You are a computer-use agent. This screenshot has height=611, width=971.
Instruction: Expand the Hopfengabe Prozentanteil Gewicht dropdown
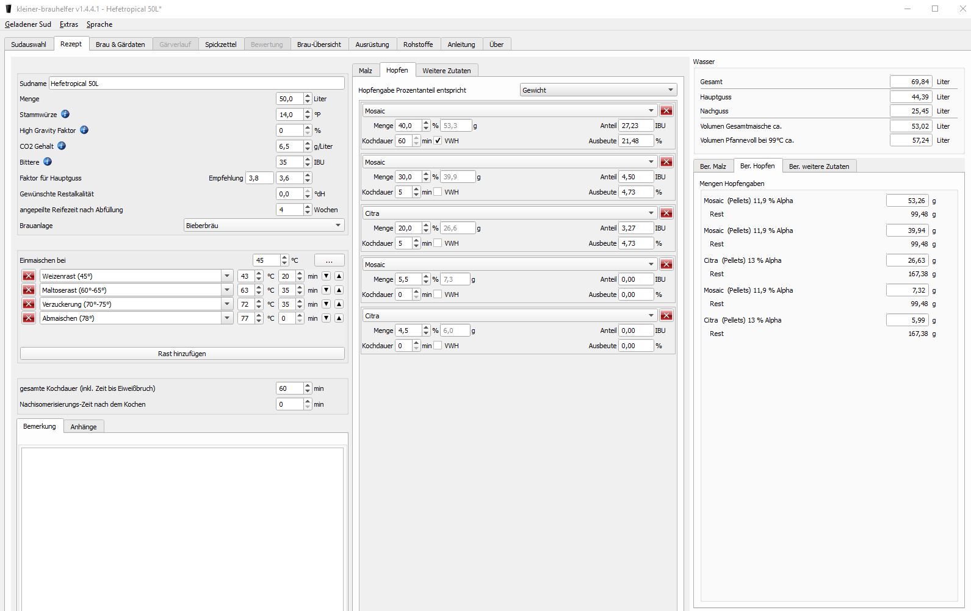(x=598, y=90)
